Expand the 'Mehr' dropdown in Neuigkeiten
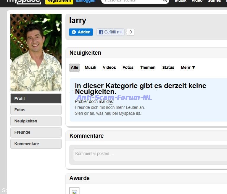Screen dimensions: 227x194 (x=188, y=67)
